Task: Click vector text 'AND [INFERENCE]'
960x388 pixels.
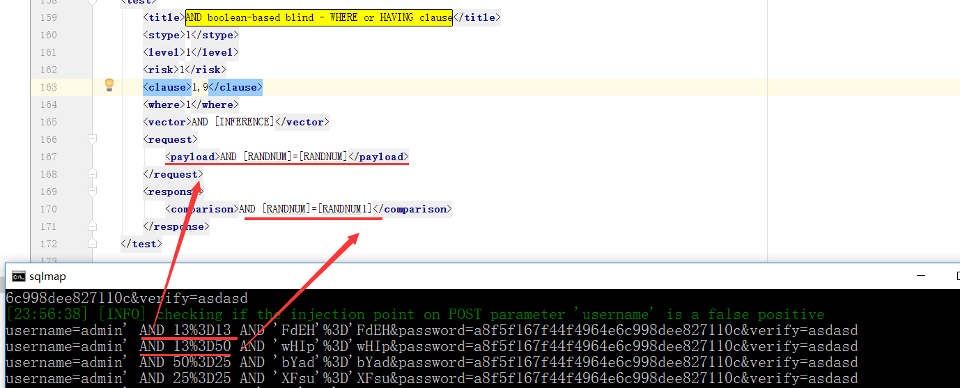Action: (233, 122)
